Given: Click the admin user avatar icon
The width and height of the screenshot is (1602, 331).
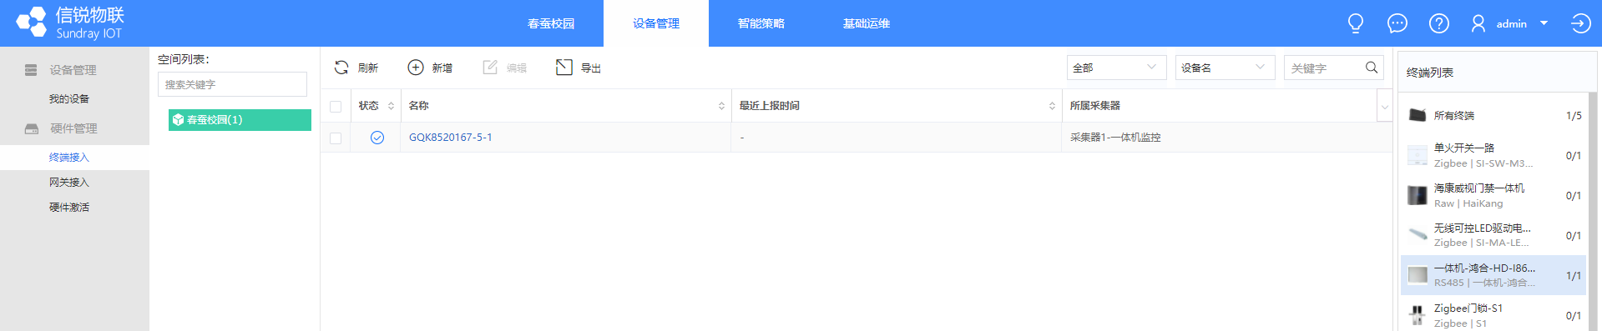Looking at the screenshot, I should point(1478,23).
